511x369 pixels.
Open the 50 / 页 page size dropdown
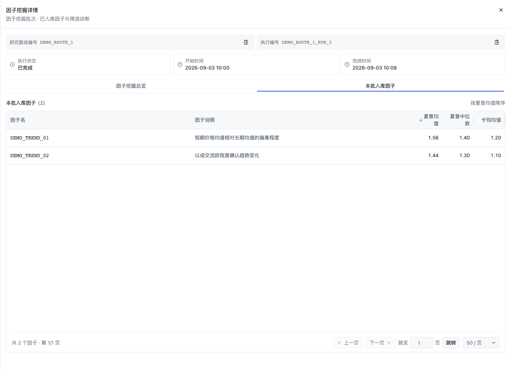click(x=481, y=343)
